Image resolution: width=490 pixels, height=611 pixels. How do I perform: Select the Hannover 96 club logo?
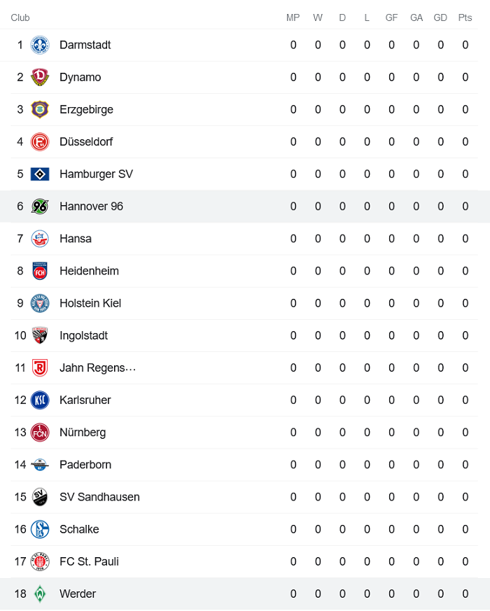click(40, 206)
